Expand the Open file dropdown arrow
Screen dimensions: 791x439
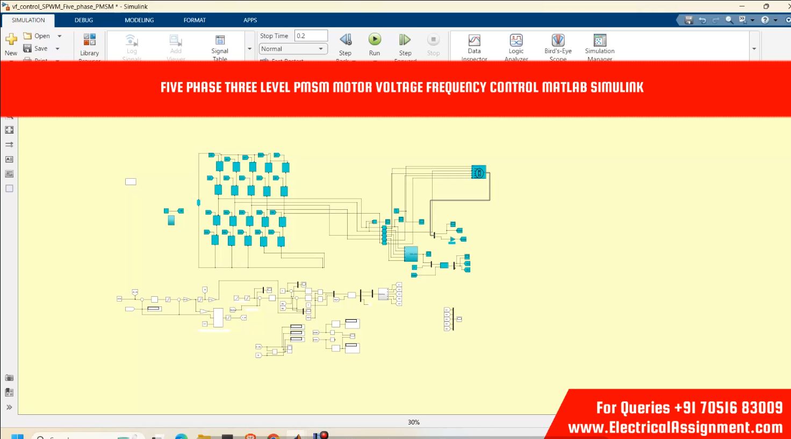(60, 36)
